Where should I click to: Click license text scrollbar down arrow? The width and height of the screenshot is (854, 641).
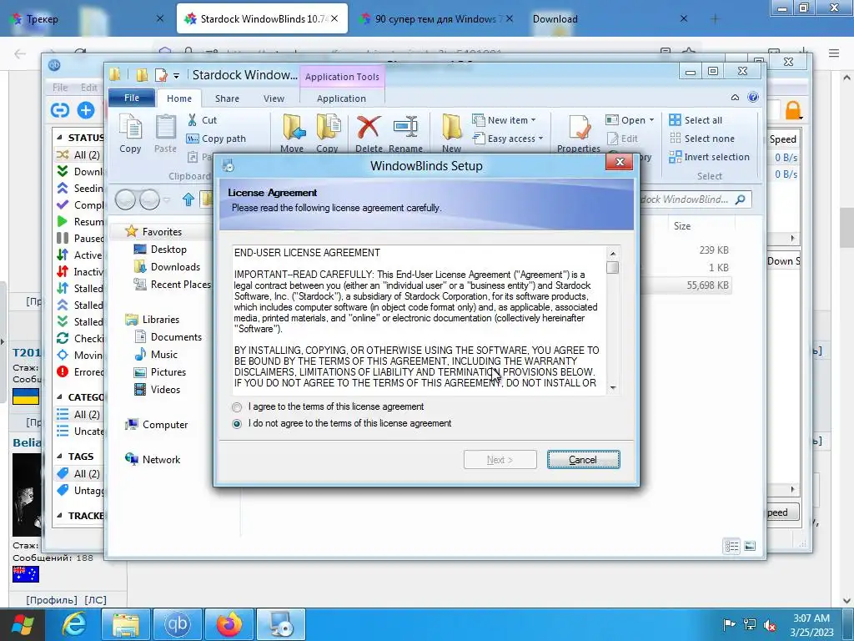pyautogui.click(x=613, y=387)
